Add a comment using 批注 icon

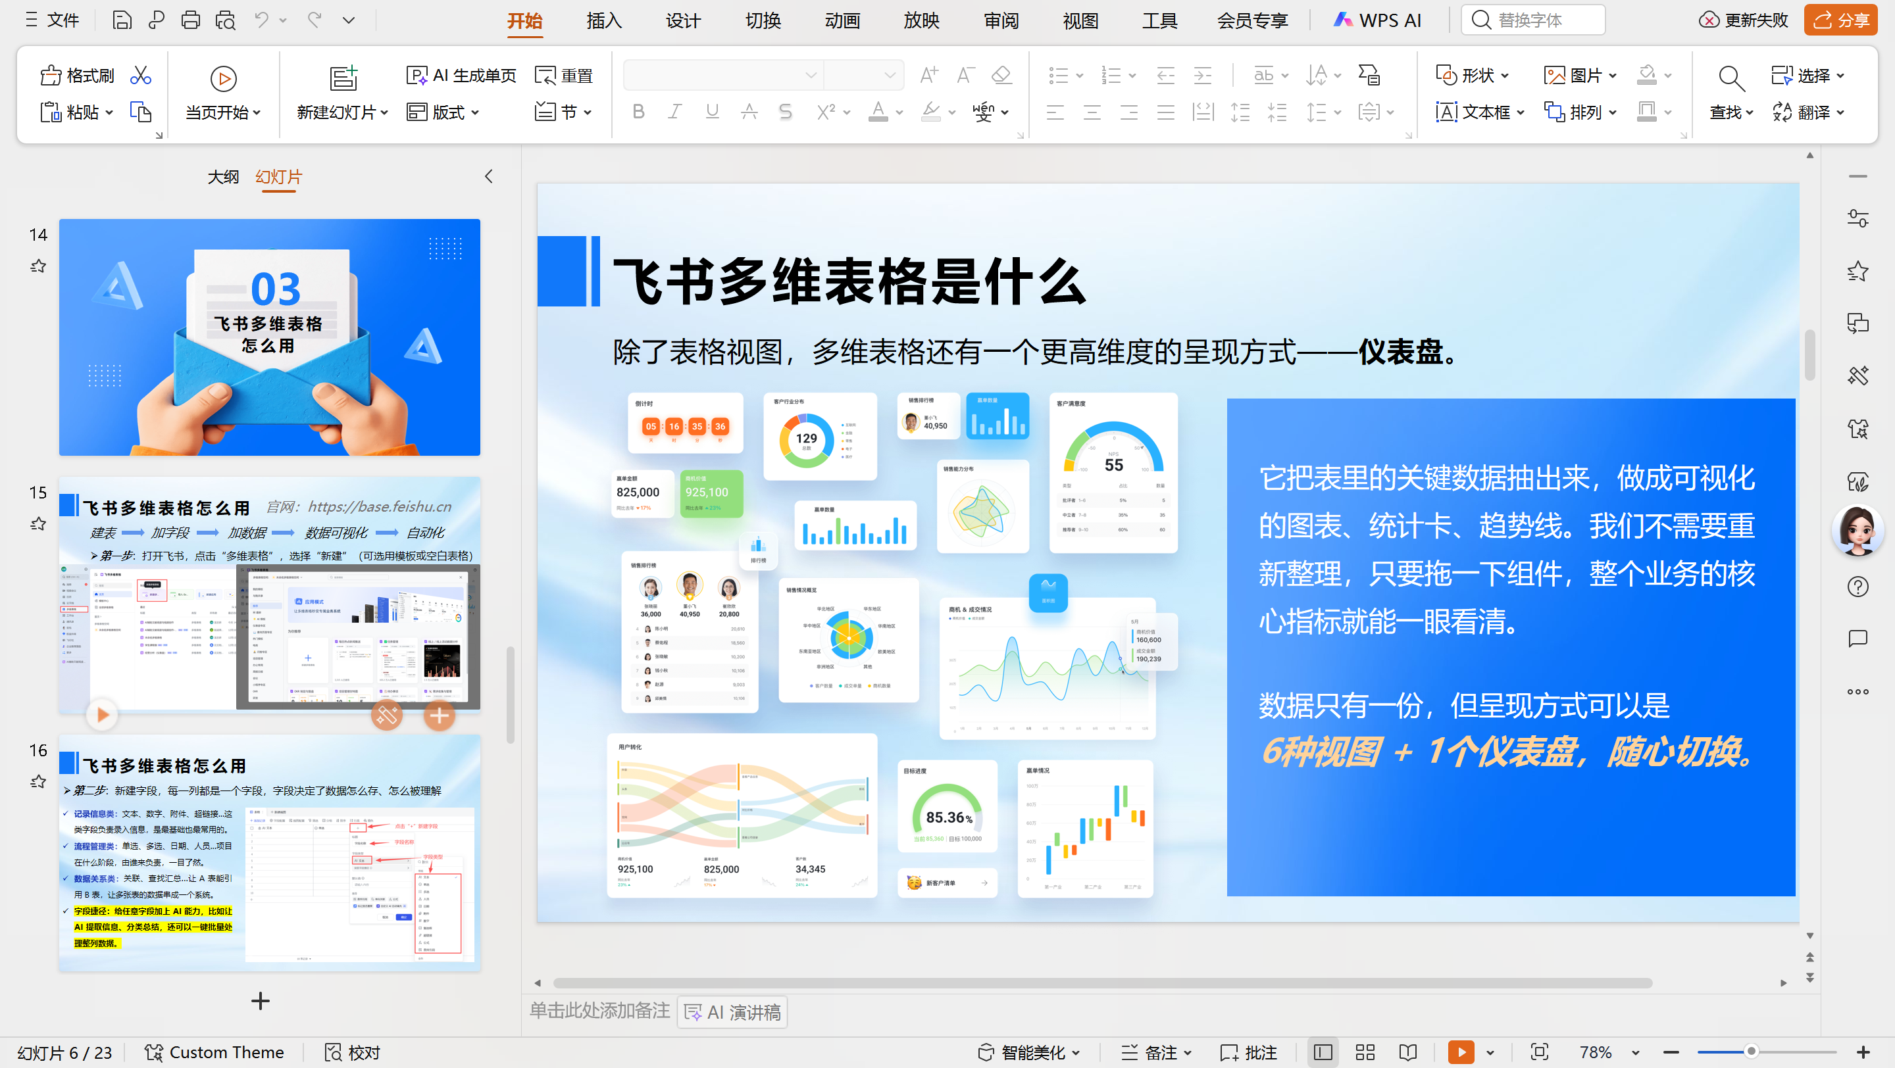tap(1248, 1052)
